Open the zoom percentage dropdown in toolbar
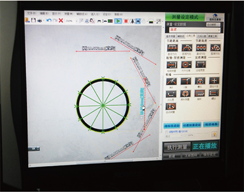 click(77, 21)
